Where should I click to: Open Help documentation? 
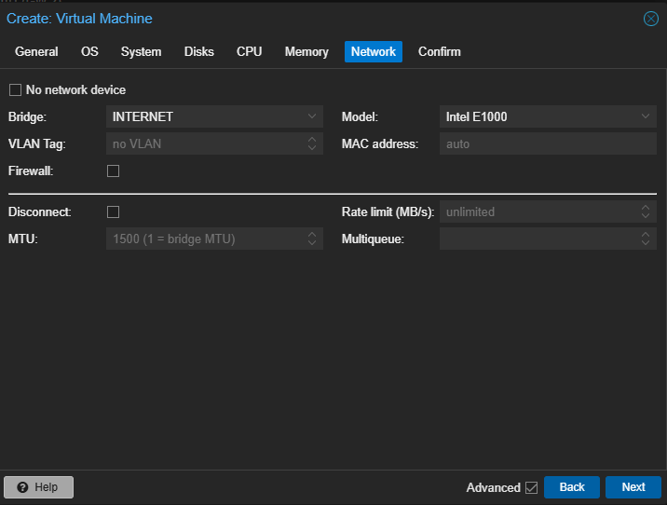(39, 487)
